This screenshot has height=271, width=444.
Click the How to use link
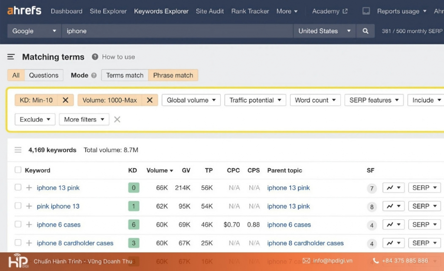pos(118,57)
